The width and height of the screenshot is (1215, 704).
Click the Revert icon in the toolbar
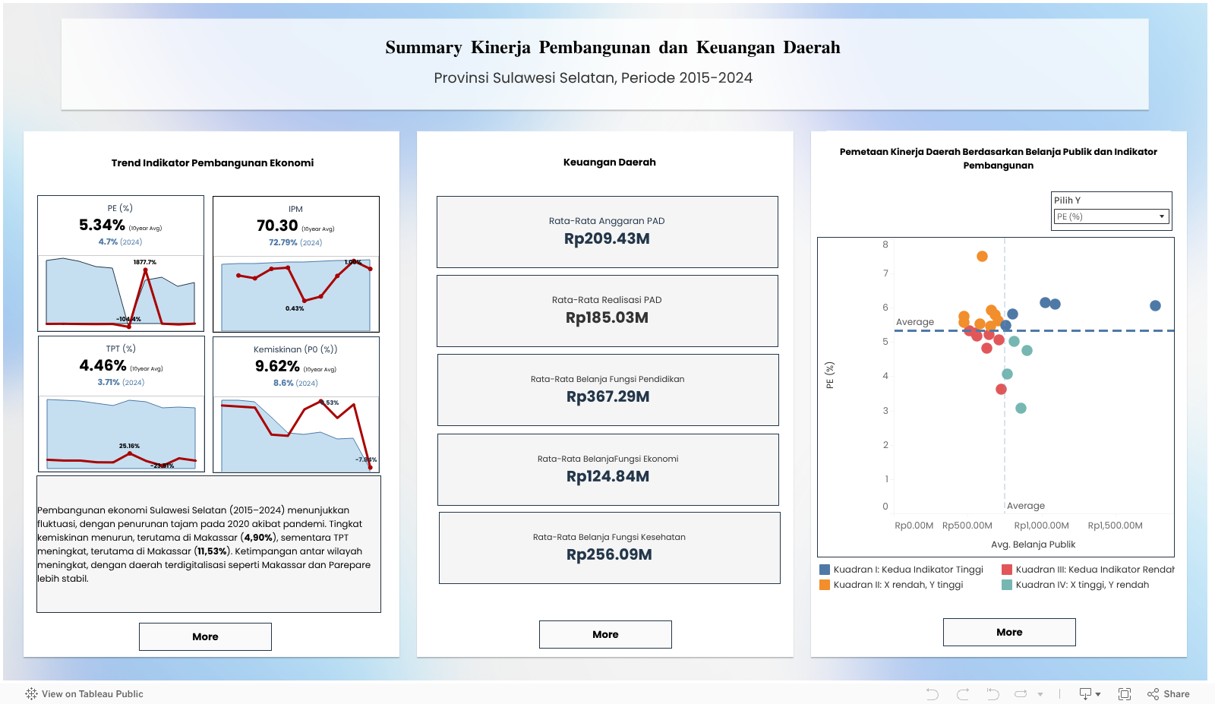(993, 693)
